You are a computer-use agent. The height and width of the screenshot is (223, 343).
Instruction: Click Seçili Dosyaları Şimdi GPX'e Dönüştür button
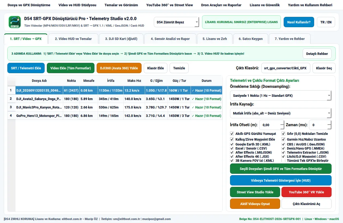[x=281, y=169]
